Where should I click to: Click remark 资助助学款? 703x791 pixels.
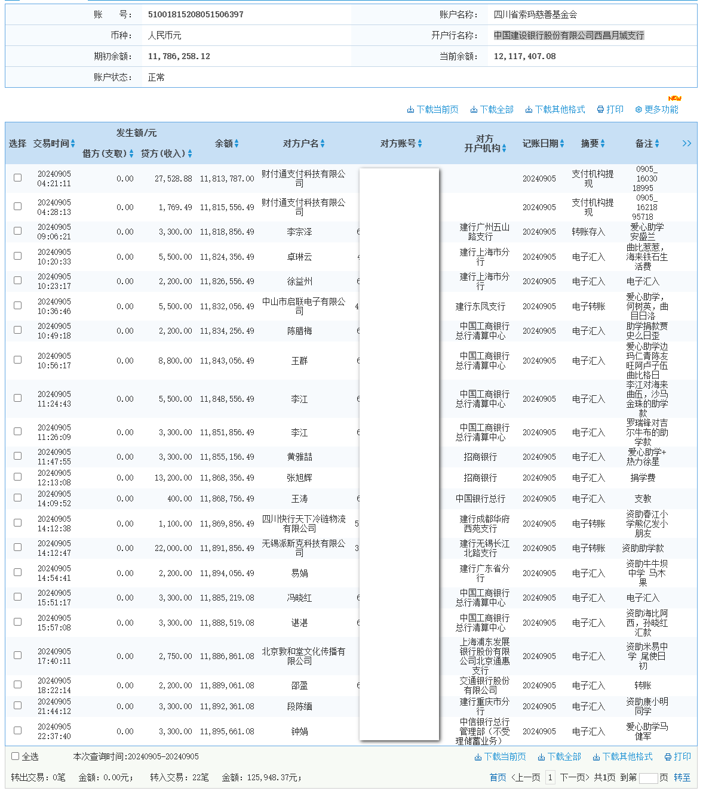click(643, 548)
